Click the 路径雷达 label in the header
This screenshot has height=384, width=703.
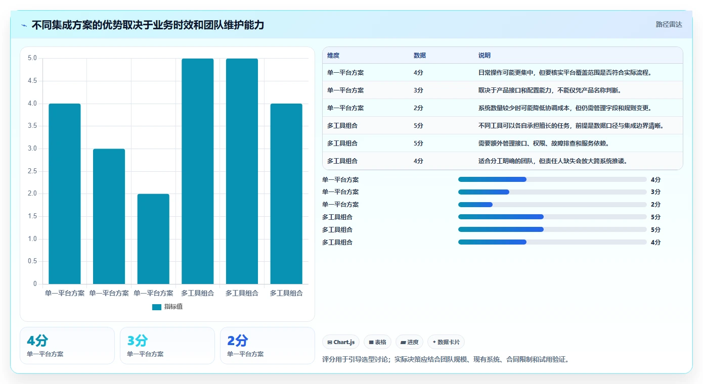(669, 24)
